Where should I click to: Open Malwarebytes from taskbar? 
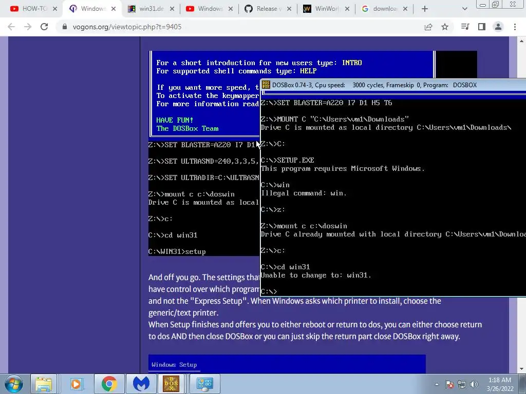coord(141,384)
